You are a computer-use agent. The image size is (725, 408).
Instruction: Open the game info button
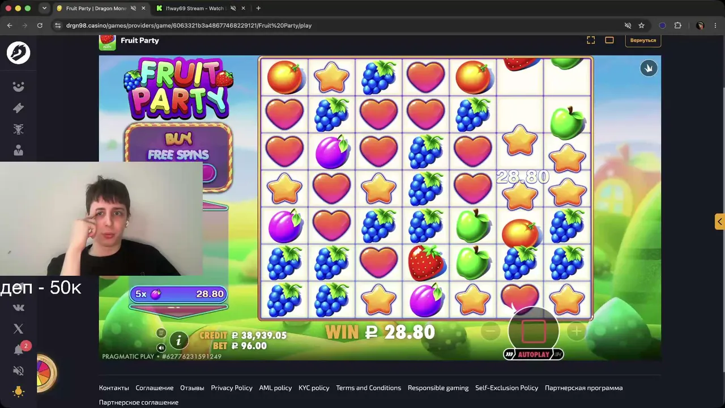(179, 340)
